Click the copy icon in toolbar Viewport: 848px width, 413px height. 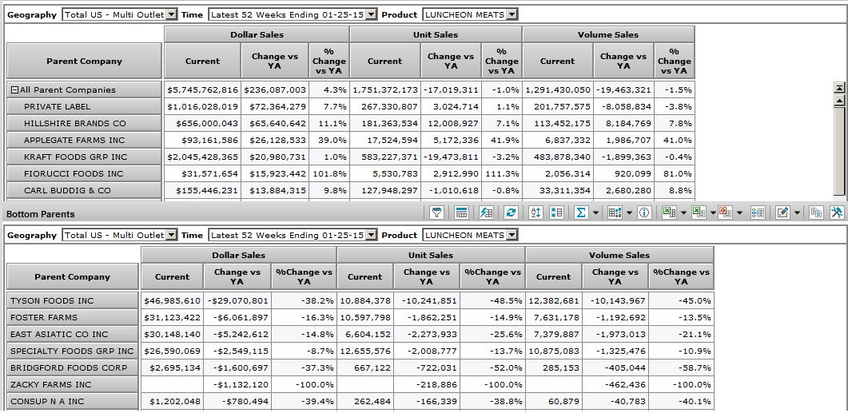(x=815, y=212)
